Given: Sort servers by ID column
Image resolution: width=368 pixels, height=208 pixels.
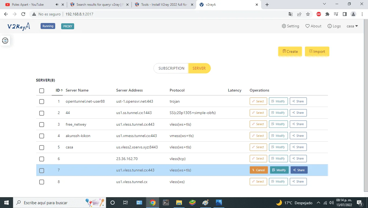Looking at the screenshot, I should point(59,90).
